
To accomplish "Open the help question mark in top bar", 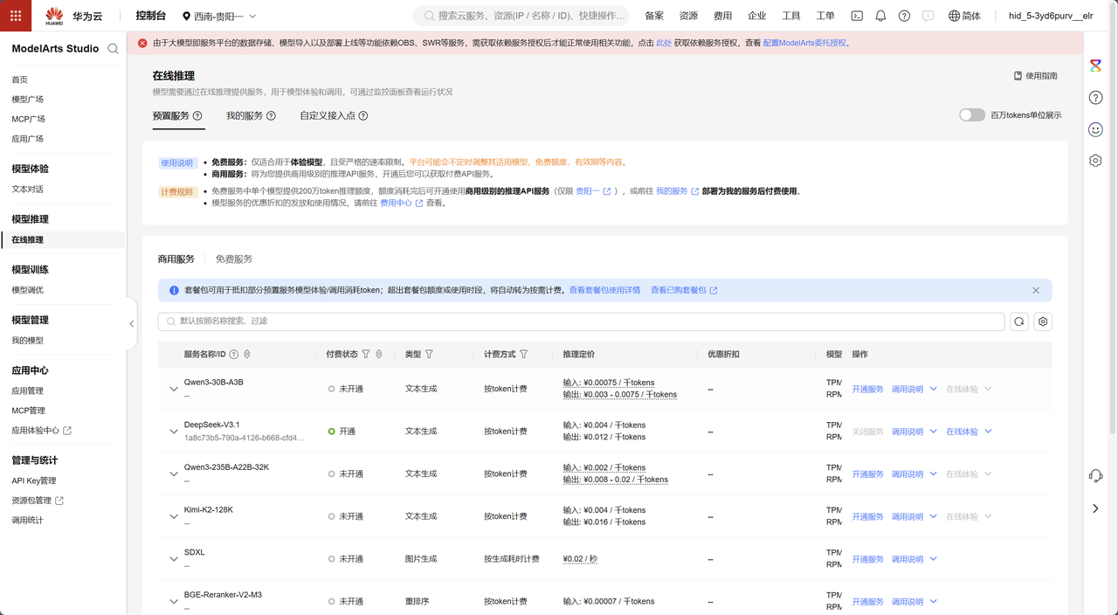I will (904, 16).
